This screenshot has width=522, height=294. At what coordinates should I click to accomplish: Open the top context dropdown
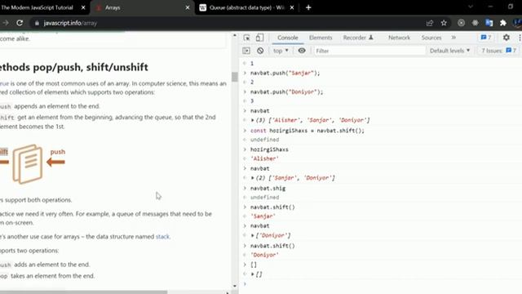coord(281,51)
